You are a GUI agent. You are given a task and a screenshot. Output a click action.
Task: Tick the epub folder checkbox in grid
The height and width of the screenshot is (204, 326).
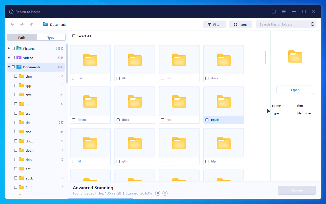pos(207,120)
